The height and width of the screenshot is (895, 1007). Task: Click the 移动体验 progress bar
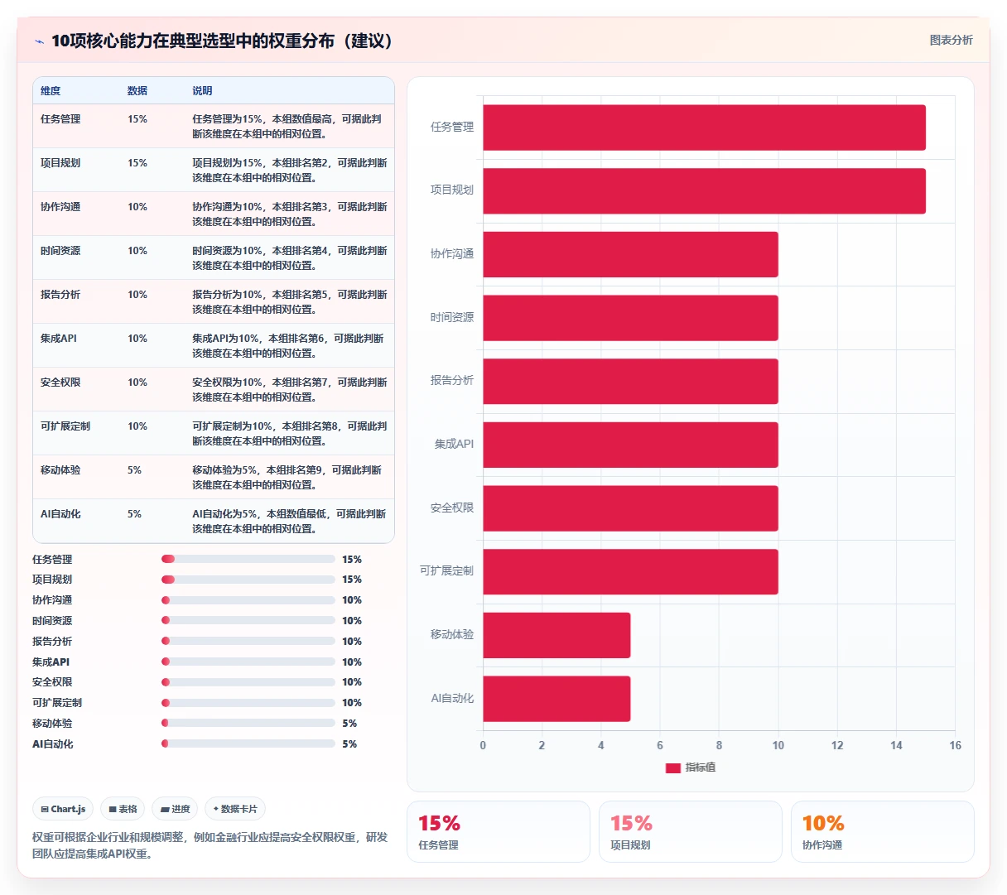248,723
